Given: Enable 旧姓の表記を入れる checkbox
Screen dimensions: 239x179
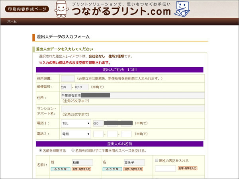Looking at the screenshot, I should 157,161.
